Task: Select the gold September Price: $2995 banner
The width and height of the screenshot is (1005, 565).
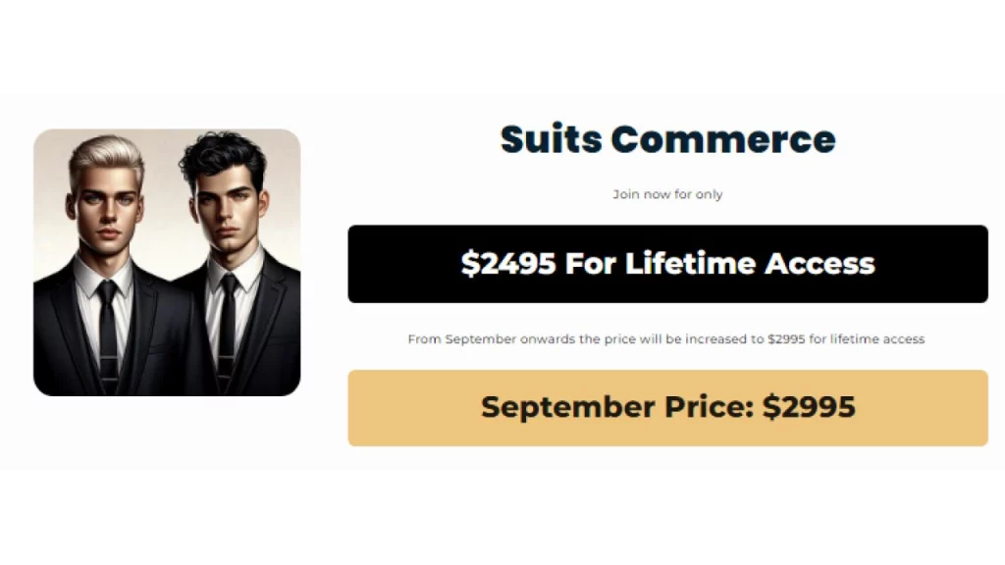Action: coord(666,407)
